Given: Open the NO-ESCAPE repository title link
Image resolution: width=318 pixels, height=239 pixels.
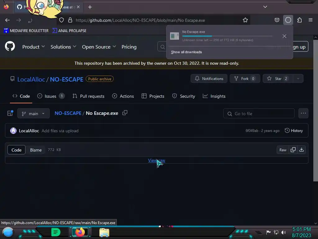Looking at the screenshot, I should [x=66, y=79].
